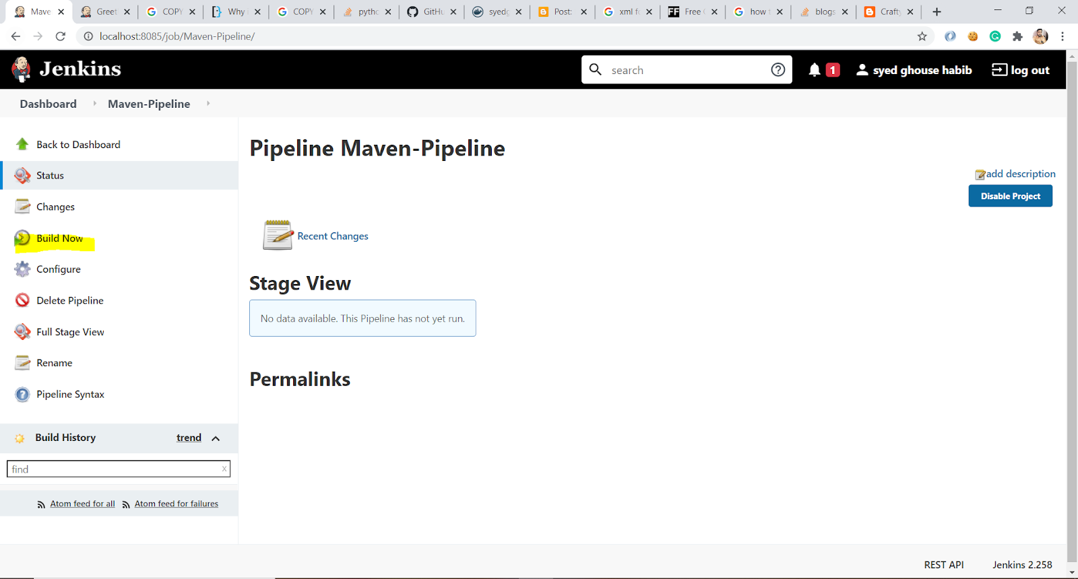
Task: Click the Back to Dashboard link
Action: click(78, 145)
